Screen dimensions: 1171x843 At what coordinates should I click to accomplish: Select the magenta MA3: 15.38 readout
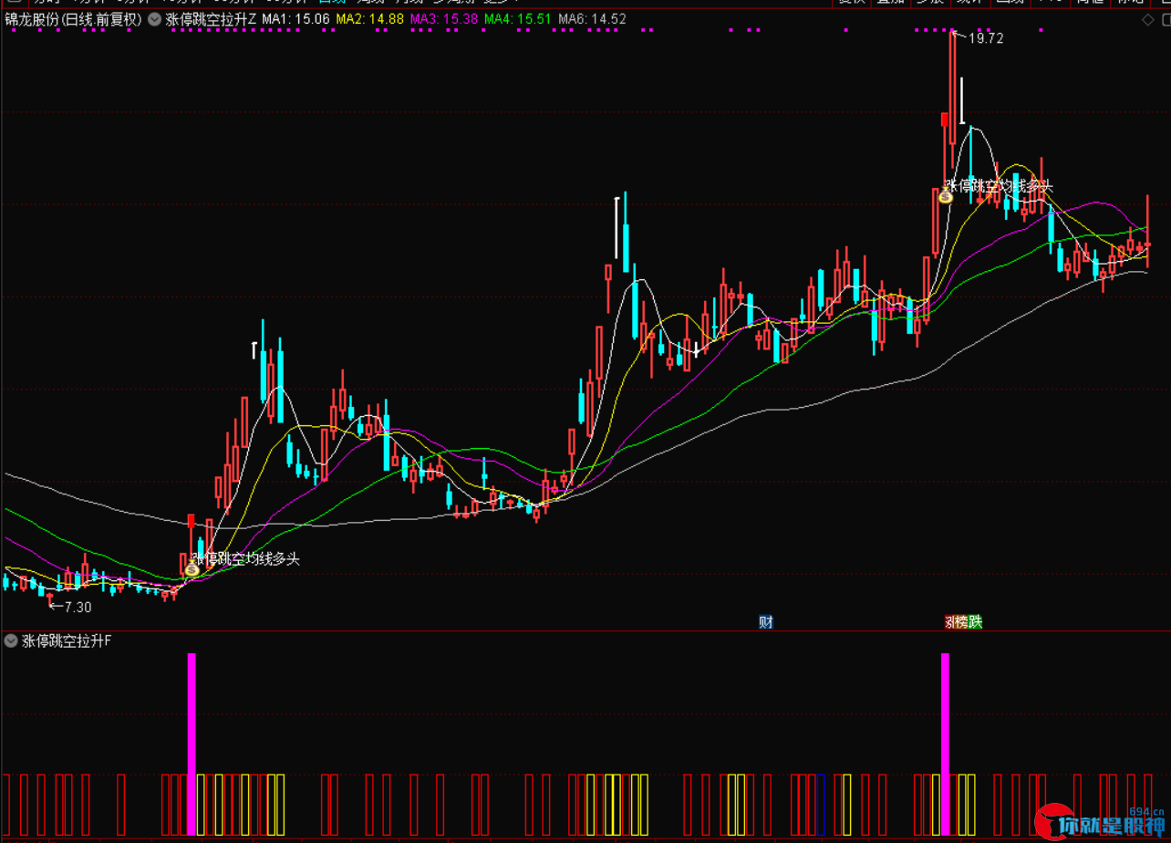click(444, 19)
